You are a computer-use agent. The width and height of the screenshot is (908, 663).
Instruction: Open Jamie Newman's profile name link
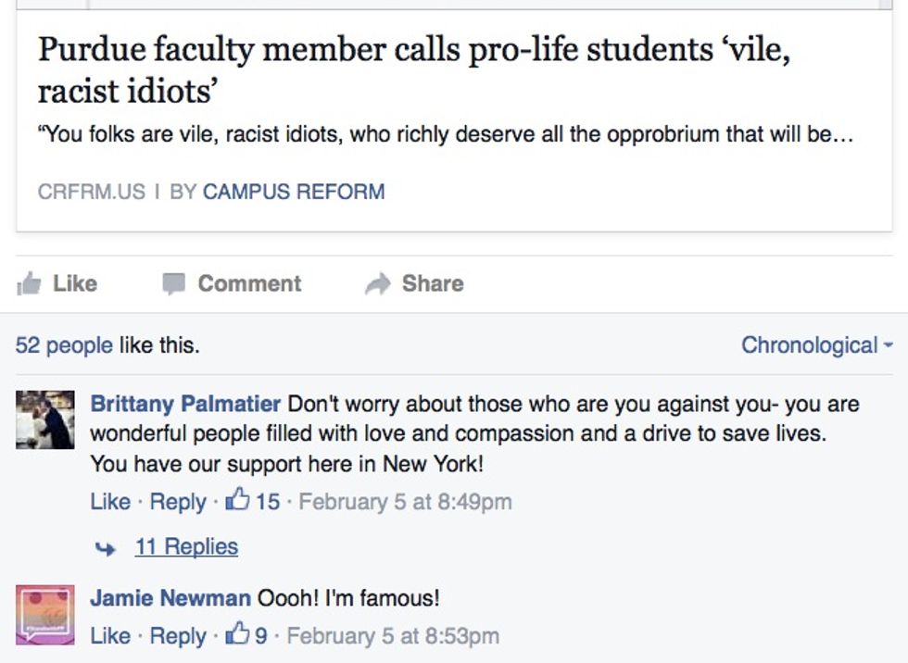[x=170, y=598]
